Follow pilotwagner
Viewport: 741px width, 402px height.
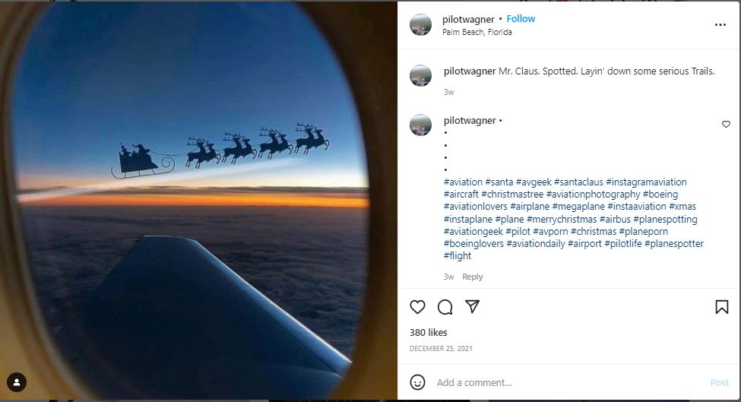[x=521, y=19]
